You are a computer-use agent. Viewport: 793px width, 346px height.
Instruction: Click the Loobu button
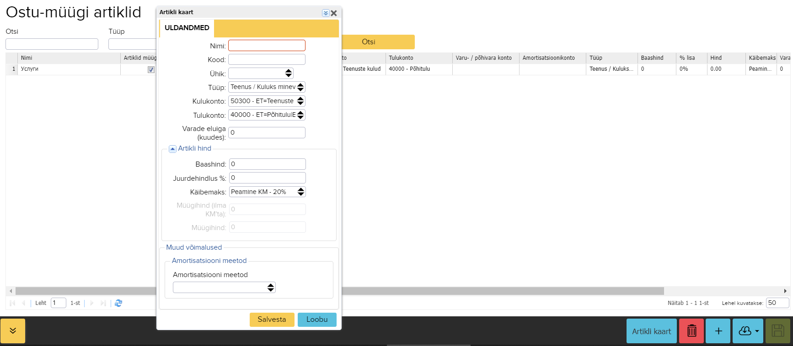[x=317, y=320]
